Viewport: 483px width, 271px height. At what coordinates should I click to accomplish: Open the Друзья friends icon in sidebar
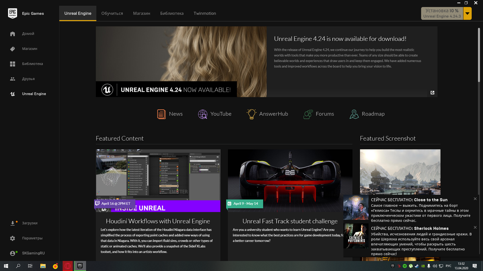pos(12,79)
